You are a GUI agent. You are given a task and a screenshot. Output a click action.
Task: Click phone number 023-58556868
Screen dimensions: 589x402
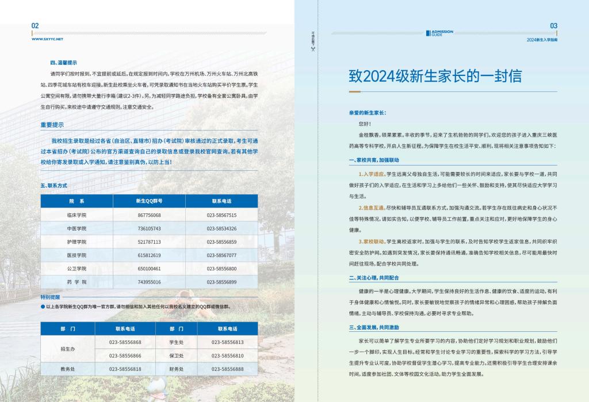125,342
